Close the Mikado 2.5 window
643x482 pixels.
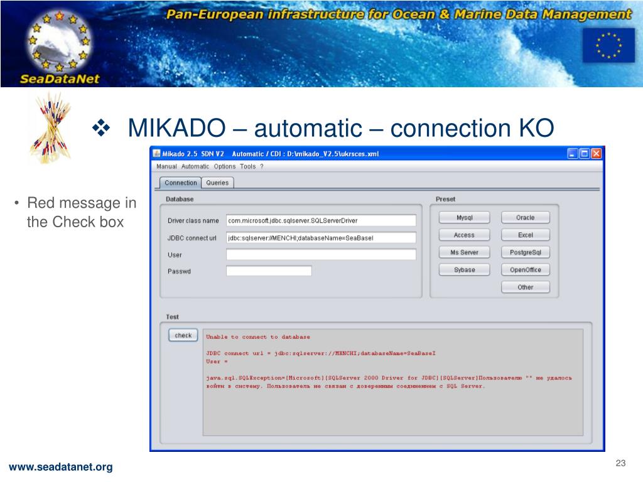597,154
